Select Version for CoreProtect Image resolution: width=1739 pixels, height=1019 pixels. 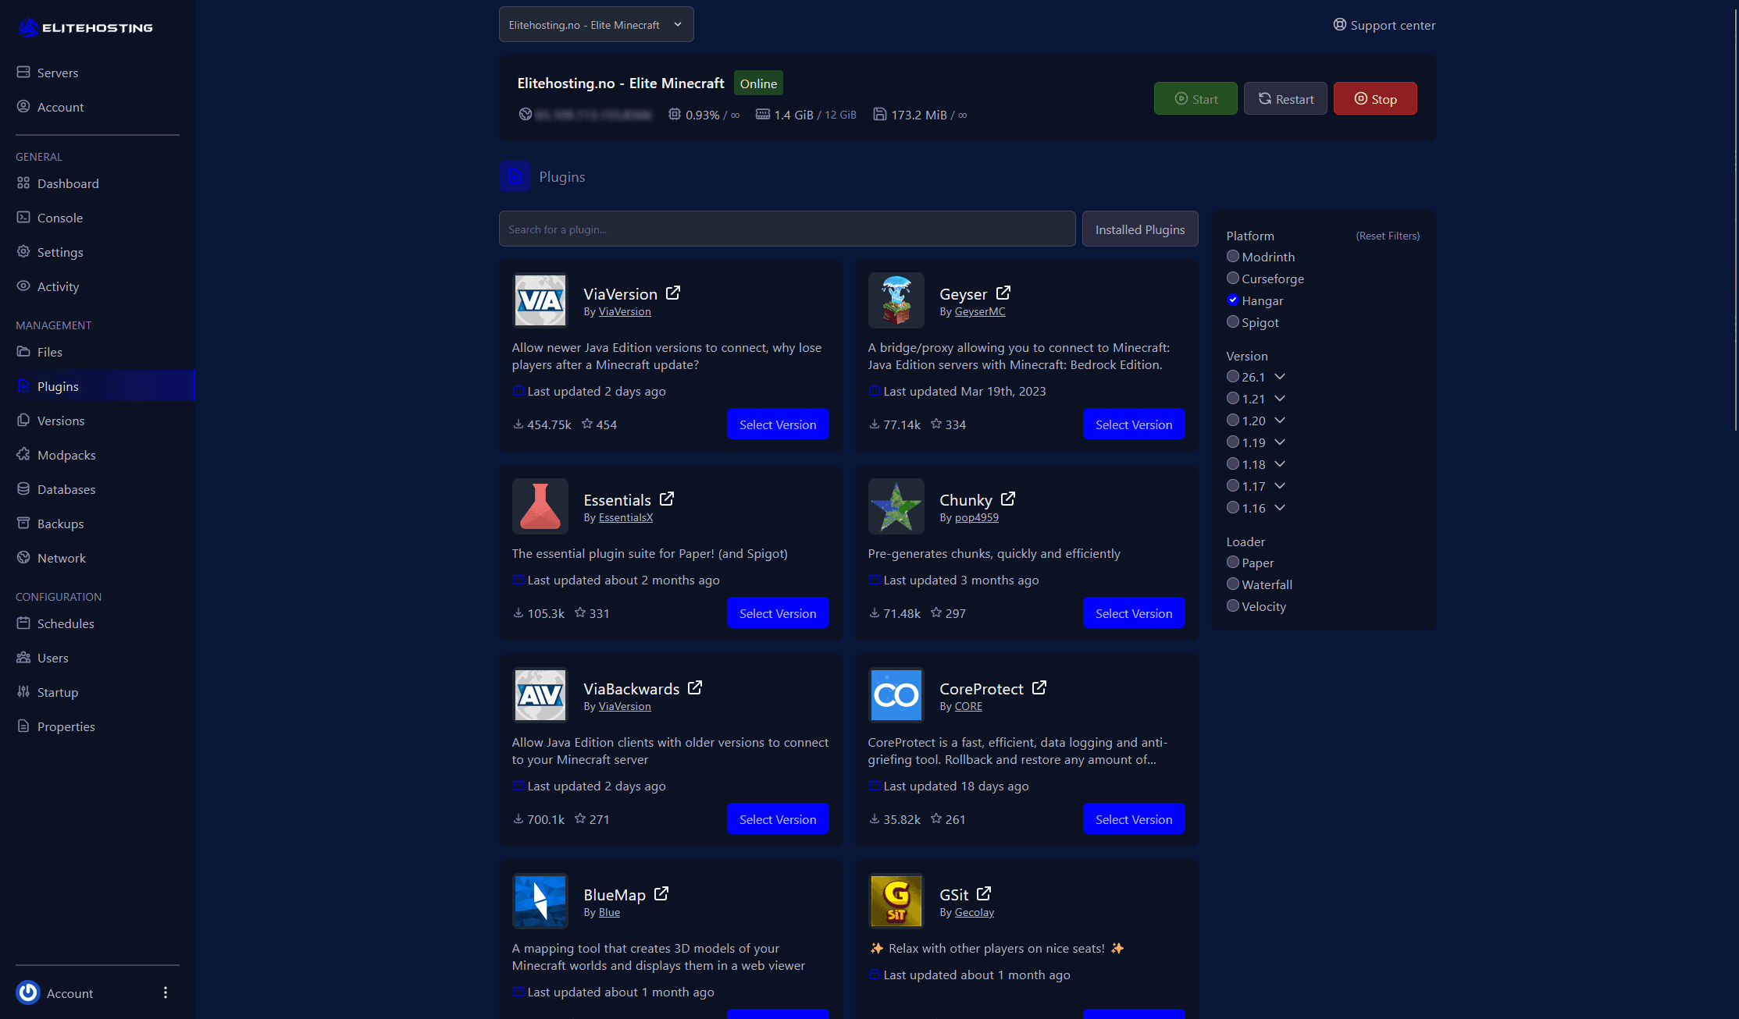tap(1134, 819)
